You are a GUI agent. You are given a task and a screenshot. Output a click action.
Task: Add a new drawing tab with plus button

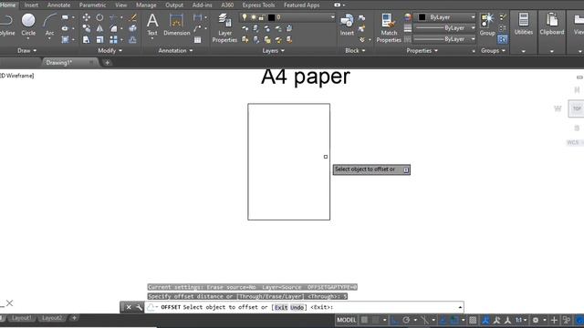click(108, 63)
